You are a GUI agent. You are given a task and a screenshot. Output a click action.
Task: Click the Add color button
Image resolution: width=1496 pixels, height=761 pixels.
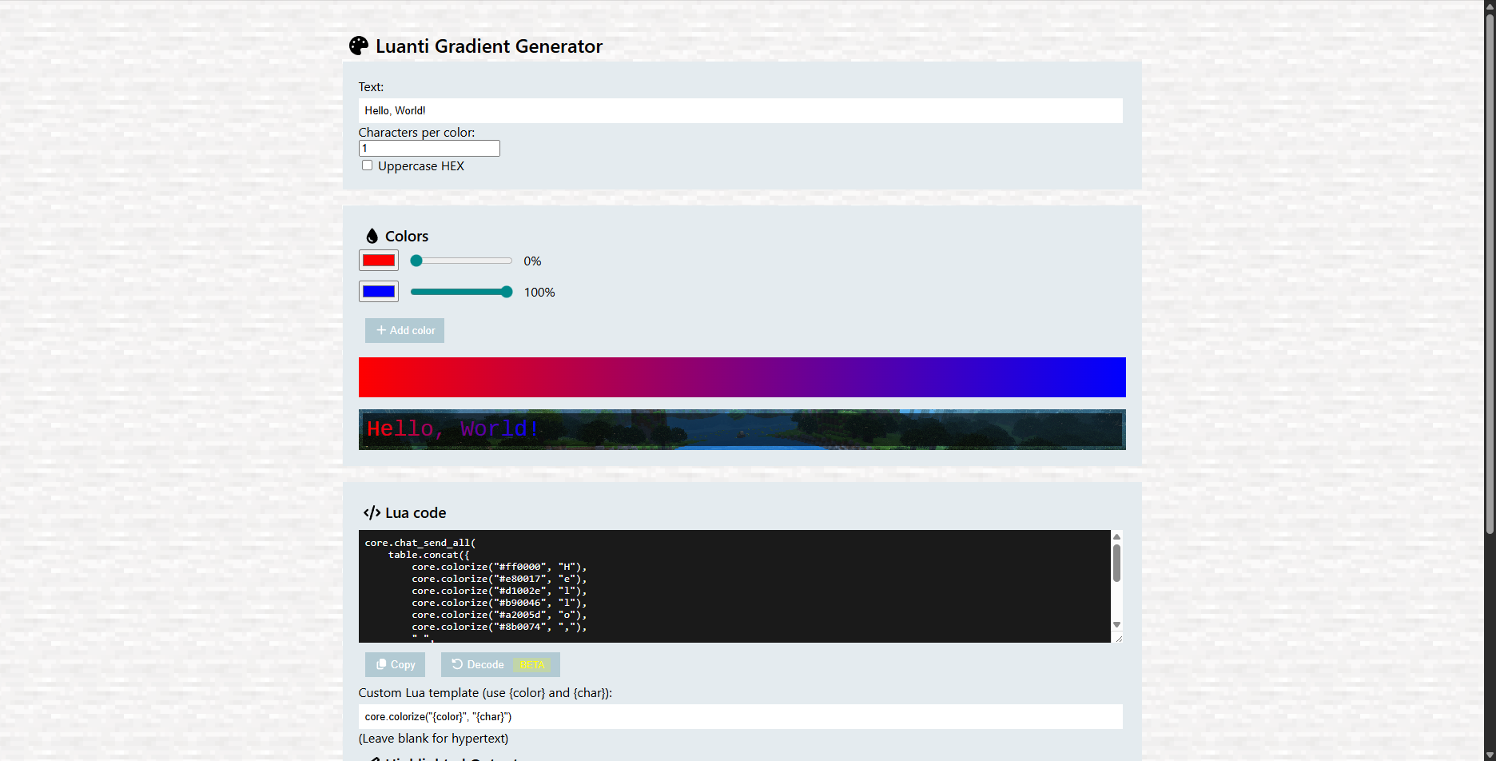tap(404, 330)
